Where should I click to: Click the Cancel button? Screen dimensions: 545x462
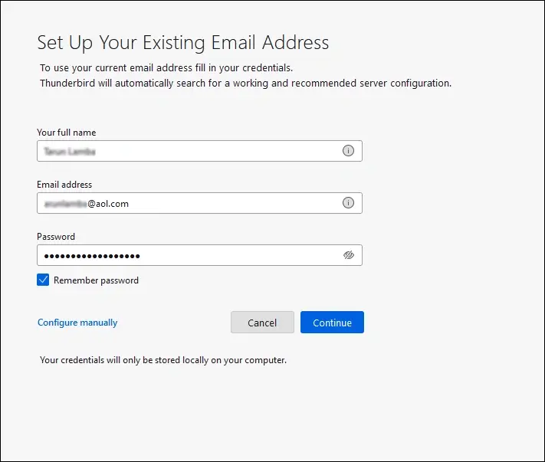[262, 323]
